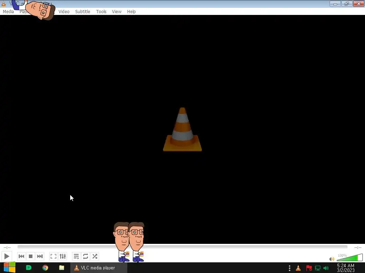Open the Help menu

[x=131, y=12]
